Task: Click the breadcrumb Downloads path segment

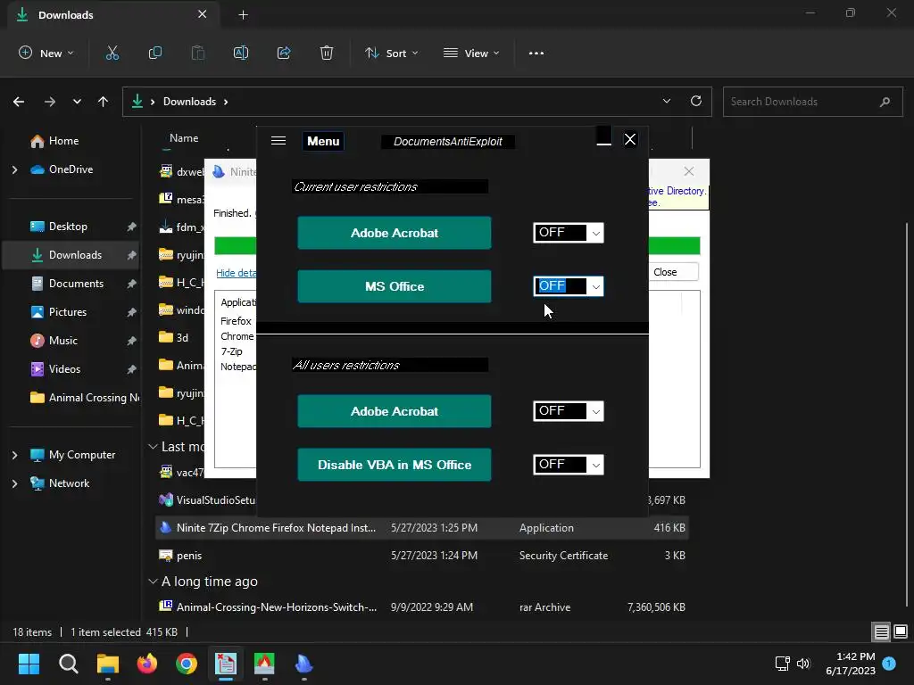Action: point(189,102)
